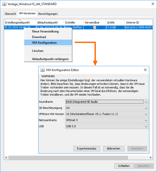Open the Berechtigungen tab
The width and height of the screenshot is (157, 172).
[48, 14]
